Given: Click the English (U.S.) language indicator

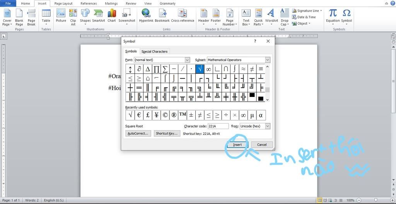Looking at the screenshot, I should click(x=53, y=200).
